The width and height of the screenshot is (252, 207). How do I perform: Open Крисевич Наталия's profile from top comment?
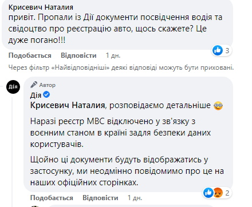pos(41,7)
